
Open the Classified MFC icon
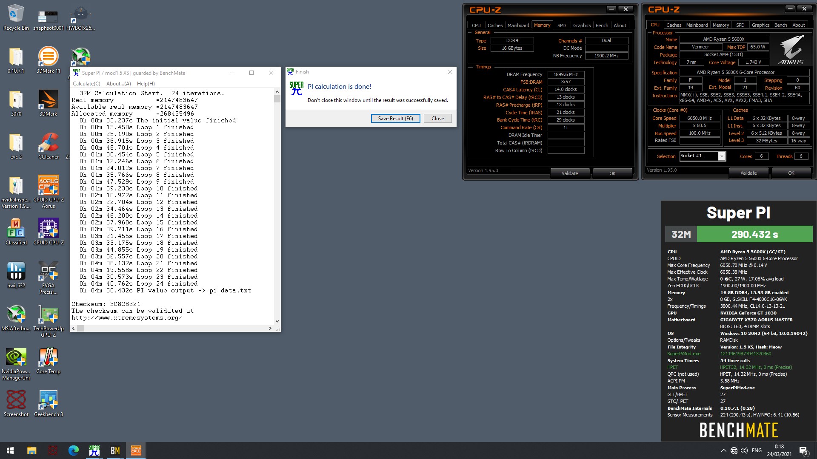(16, 232)
